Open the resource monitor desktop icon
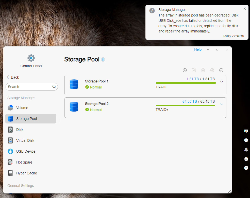 246,131
